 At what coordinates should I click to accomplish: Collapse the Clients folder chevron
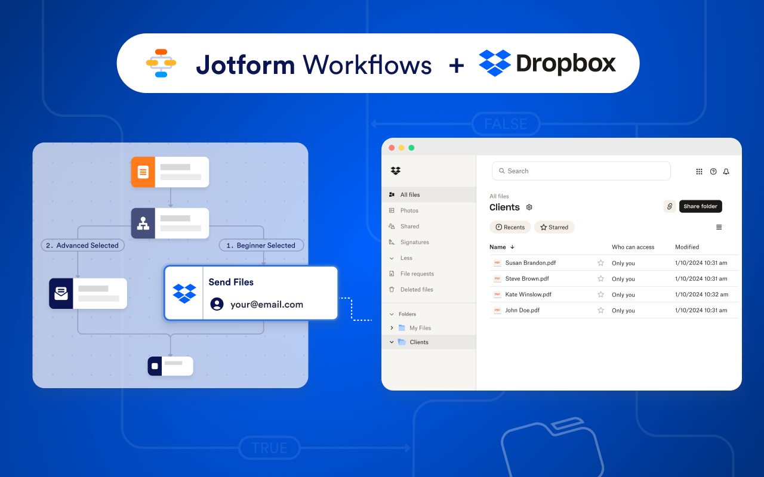392,342
